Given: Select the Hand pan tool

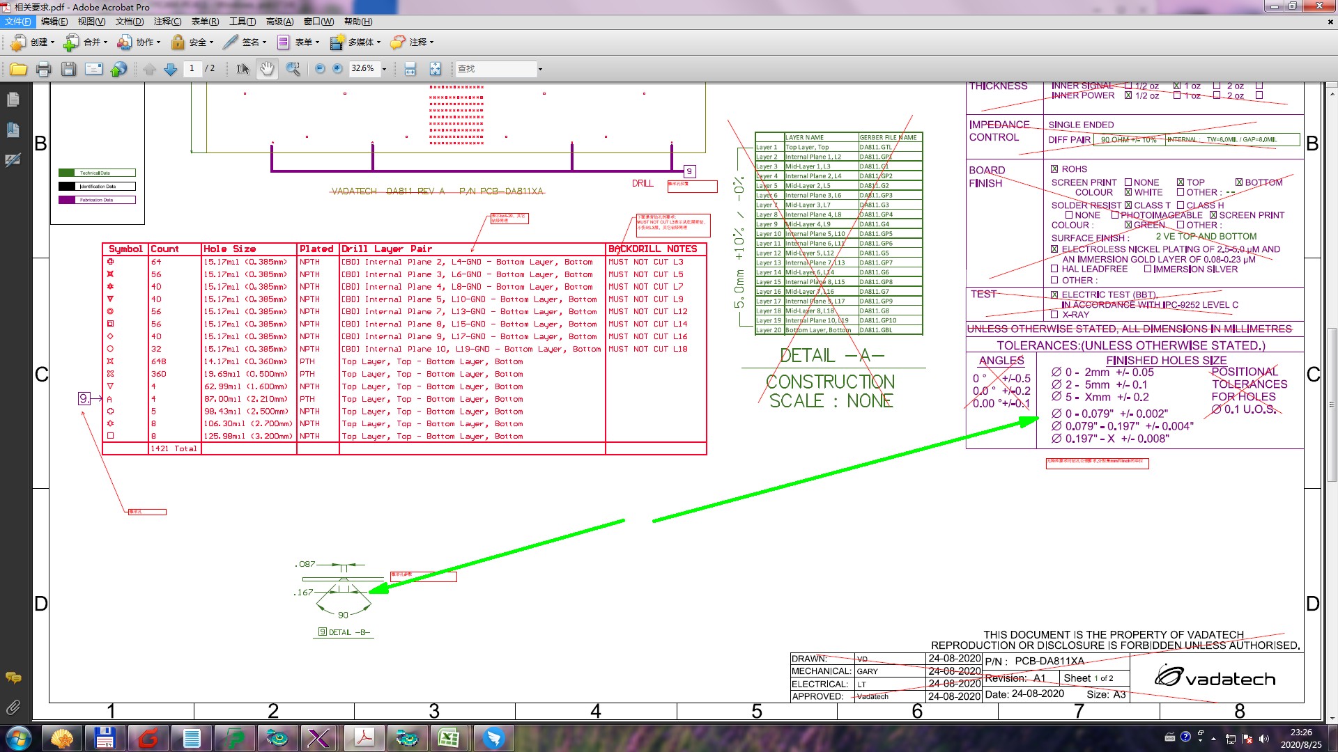Looking at the screenshot, I should (x=267, y=69).
